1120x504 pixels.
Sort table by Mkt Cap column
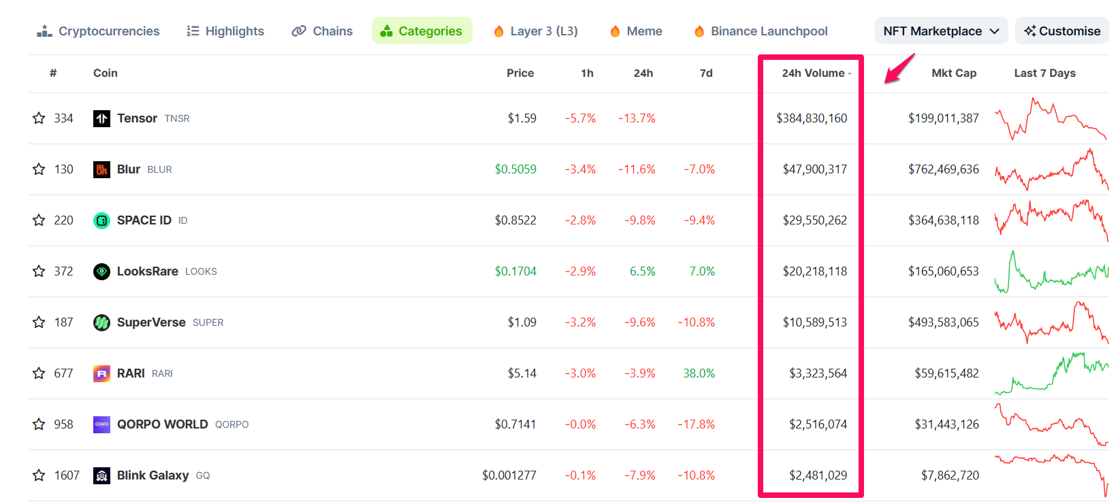tap(954, 73)
